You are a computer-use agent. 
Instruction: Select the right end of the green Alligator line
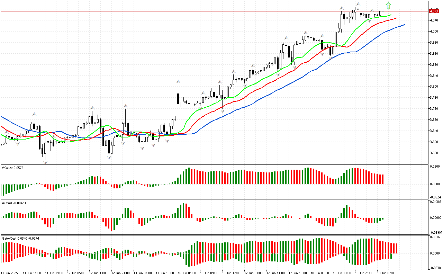391,15
